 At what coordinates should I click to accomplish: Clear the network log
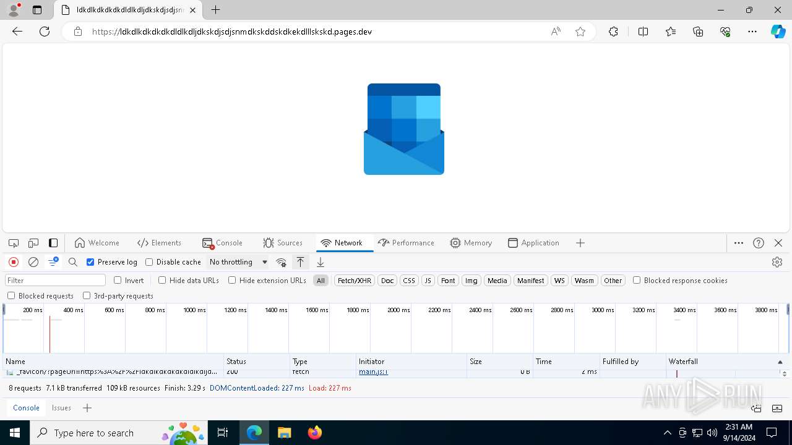coord(33,262)
